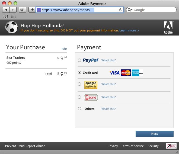Select the Amazon Payments radio button

pos(79,84)
